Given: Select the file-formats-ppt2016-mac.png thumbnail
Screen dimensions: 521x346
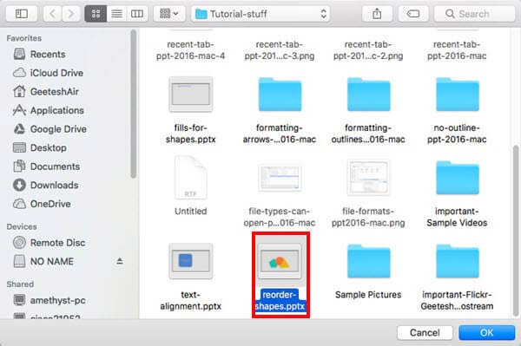Looking at the screenshot, I should 368,178.
